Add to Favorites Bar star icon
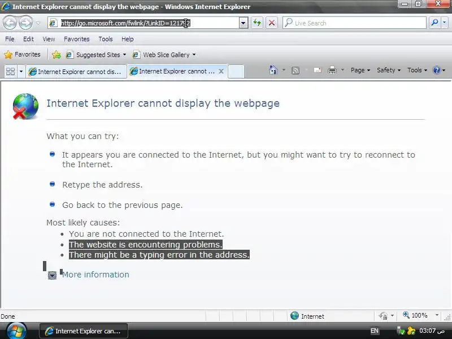This screenshot has height=339, width=452. (x=56, y=54)
